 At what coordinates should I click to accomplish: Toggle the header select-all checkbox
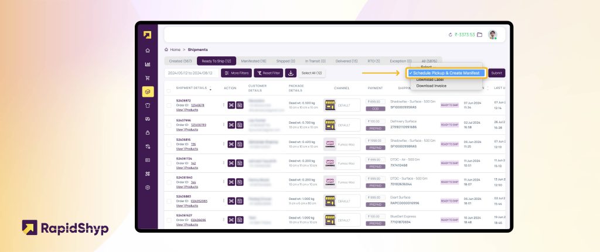click(169, 91)
